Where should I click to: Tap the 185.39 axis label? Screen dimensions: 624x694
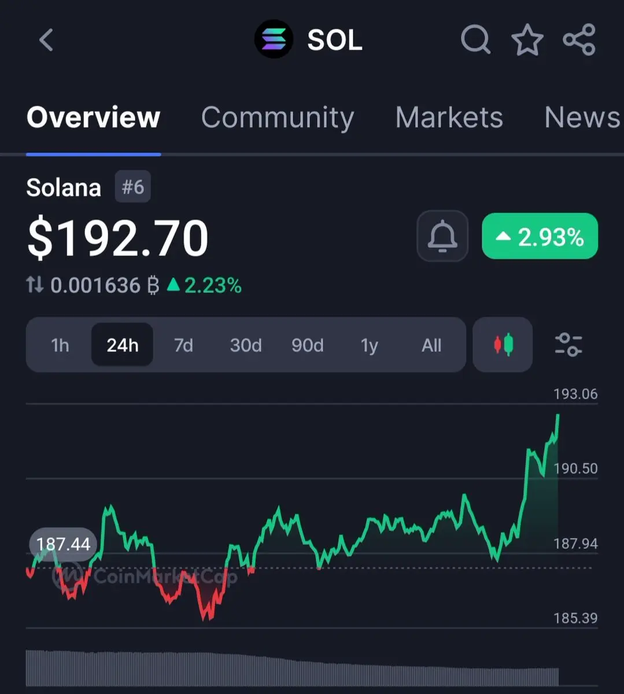(575, 618)
